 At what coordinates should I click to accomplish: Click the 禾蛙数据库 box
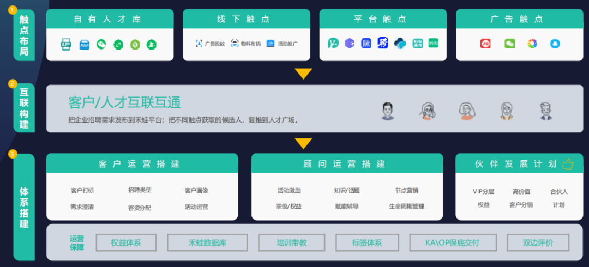point(207,242)
